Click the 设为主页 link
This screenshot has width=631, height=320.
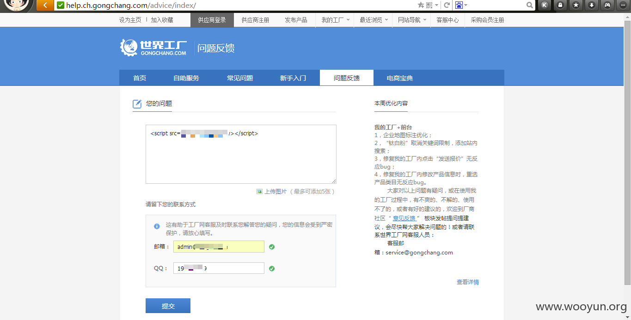coord(130,20)
